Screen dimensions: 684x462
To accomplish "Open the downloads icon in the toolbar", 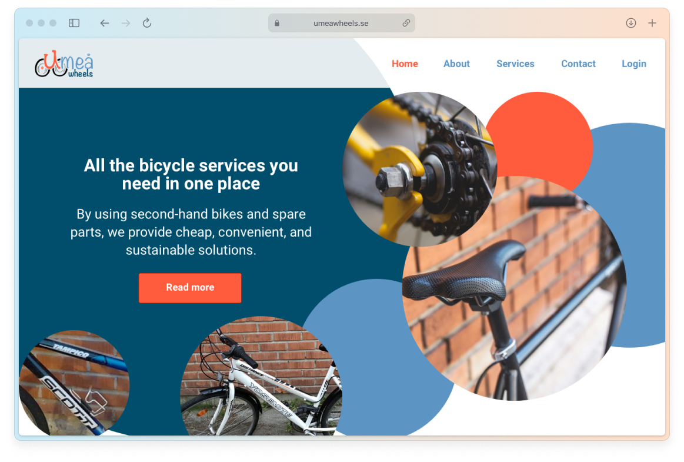I will 631,23.
